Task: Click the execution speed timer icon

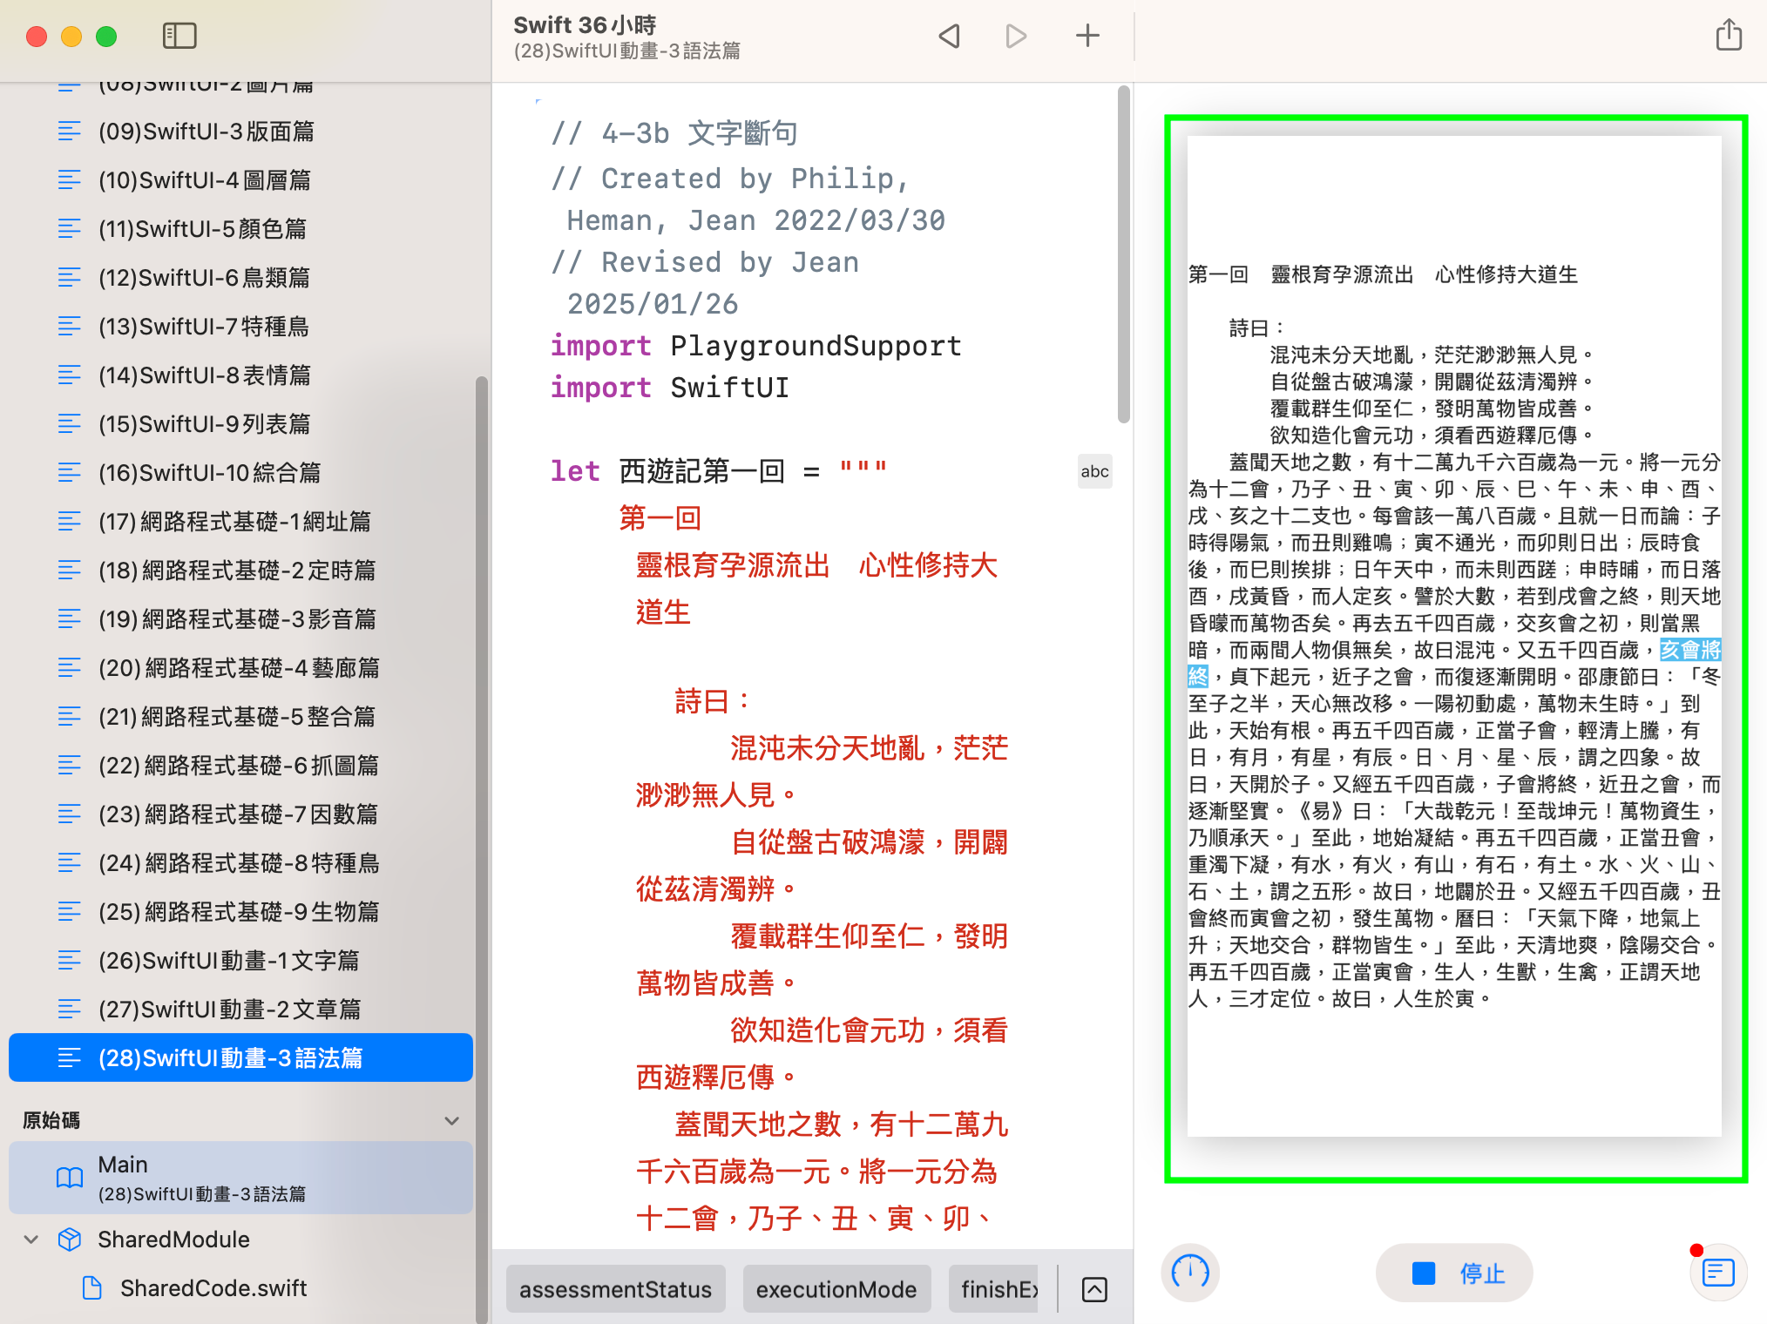Action: [x=1190, y=1273]
